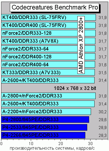Click the 31,7 value beside KT400/DDR333 (A7V8X)
Viewport: 109px width, 151px height.
click(102, 41)
